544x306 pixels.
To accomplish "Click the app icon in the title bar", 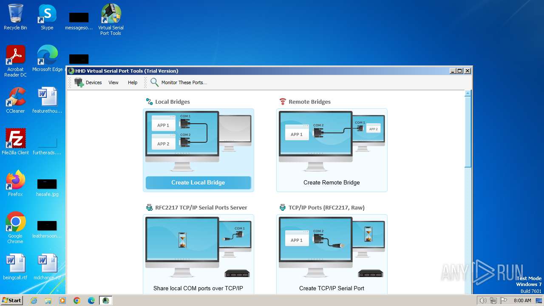I will point(71,71).
